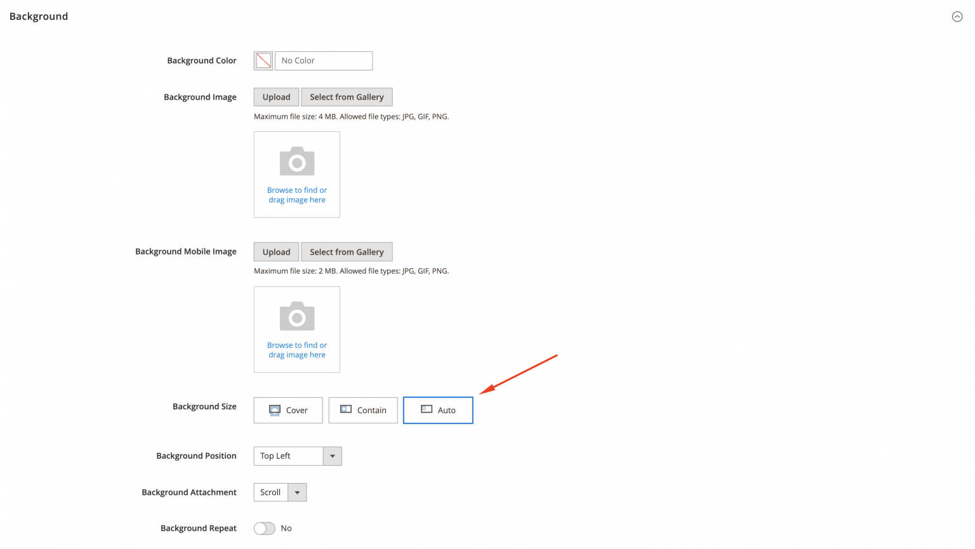Screen dimensions: 975x549
Task: Click Upload for Background Image
Action: coord(276,96)
